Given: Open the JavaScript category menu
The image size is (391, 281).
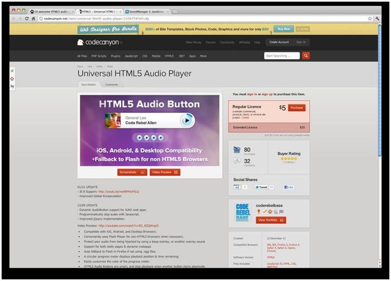Looking at the screenshot, I should click(131, 56).
